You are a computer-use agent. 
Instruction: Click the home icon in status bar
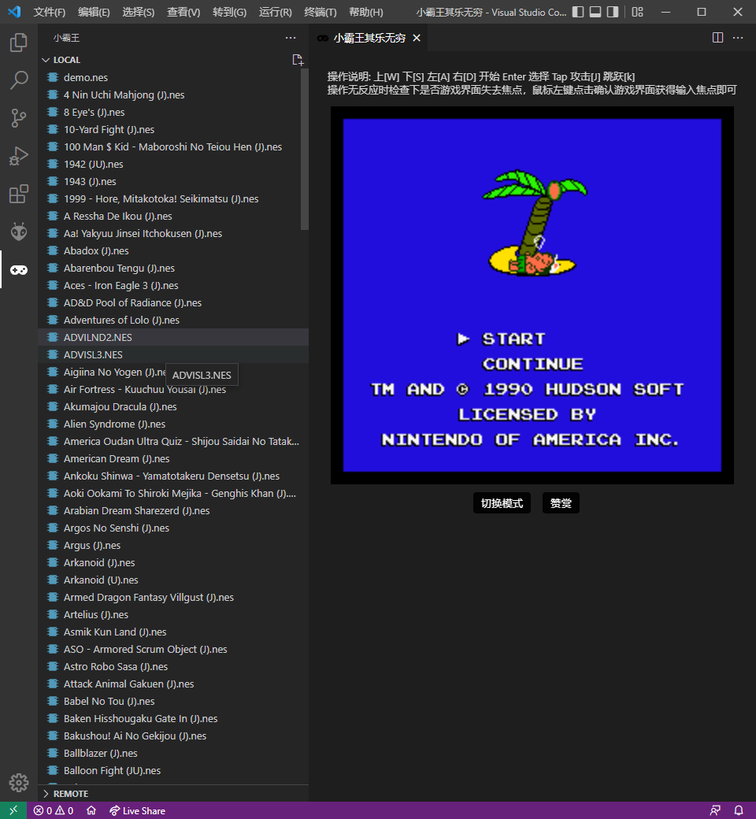tap(91, 810)
